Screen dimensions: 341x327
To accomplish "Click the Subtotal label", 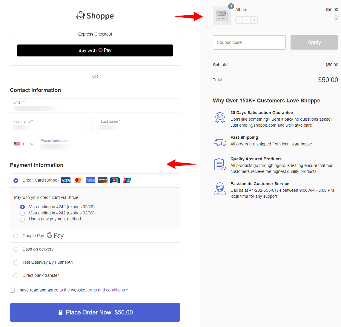I will (221, 65).
